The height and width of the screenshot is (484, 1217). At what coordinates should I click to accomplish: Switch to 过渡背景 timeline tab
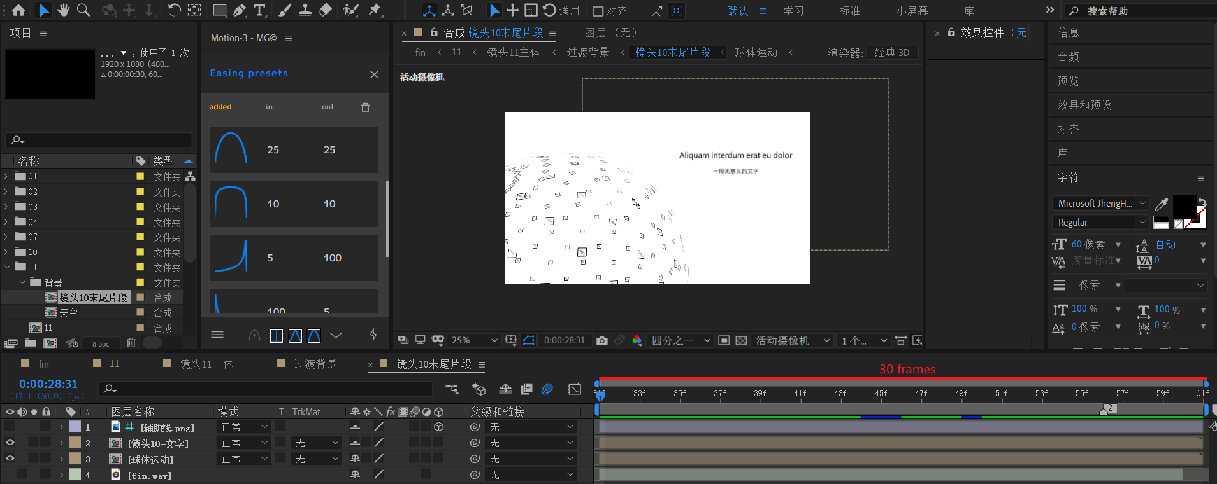click(x=315, y=364)
